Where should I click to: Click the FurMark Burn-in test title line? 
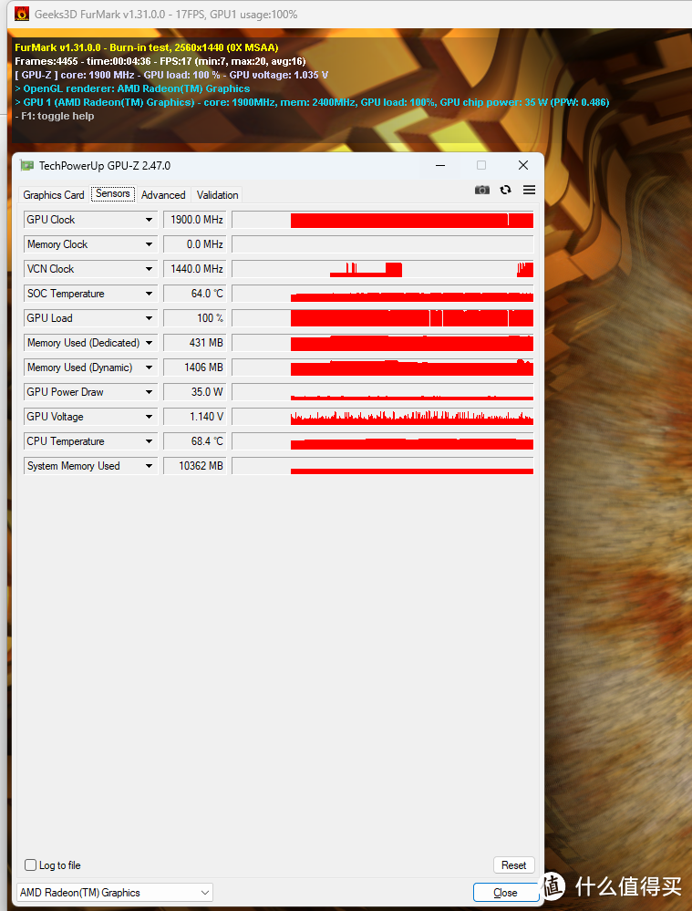click(147, 47)
